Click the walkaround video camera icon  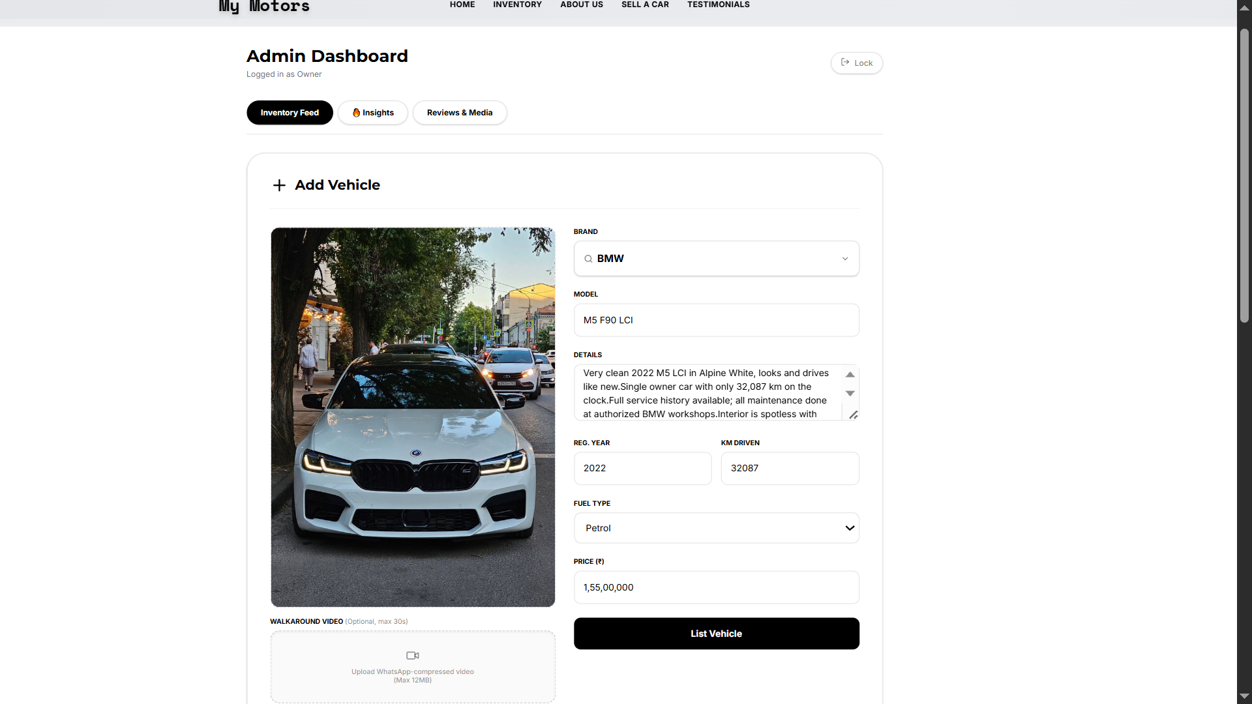pos(413,655)
